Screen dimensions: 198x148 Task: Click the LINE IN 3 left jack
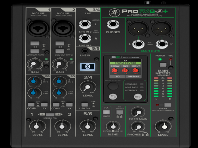point(85,24)
